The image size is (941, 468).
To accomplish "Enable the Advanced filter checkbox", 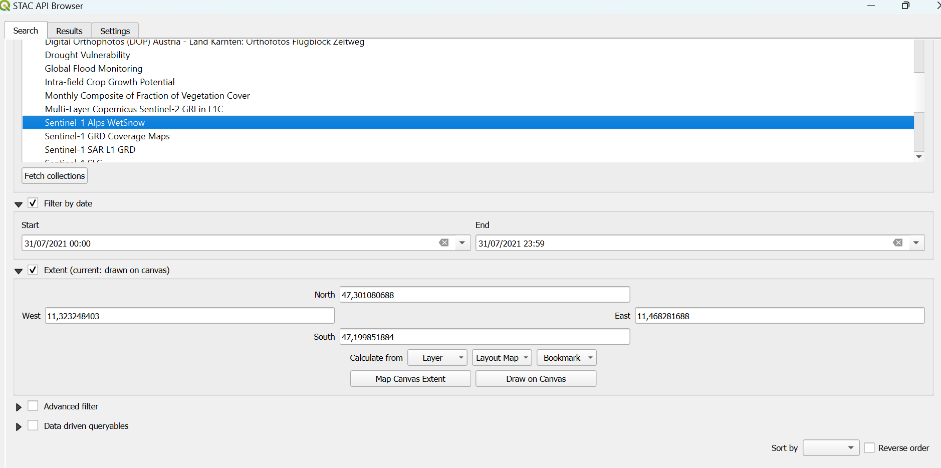I will 33,406.
